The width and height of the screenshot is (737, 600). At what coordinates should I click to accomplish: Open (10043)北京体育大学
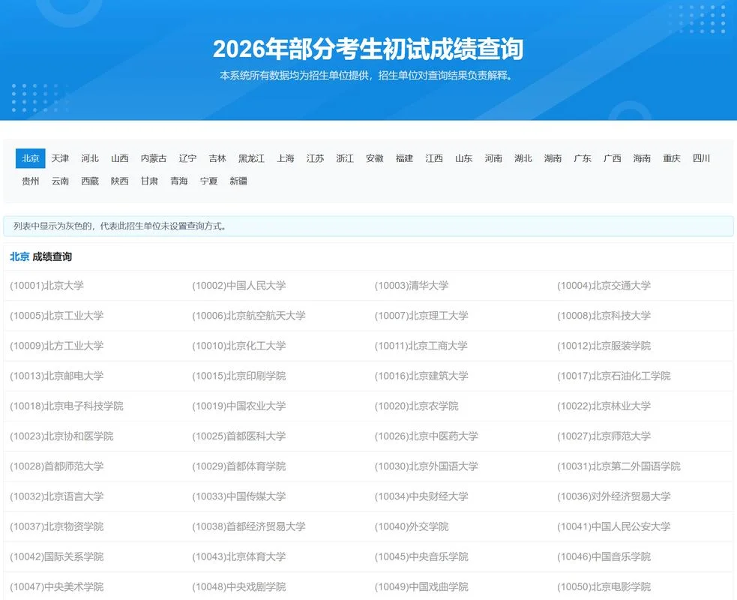point(238,556)
